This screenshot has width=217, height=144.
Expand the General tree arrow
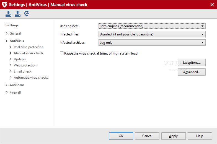pyautogui.click(x=7, y=33)
